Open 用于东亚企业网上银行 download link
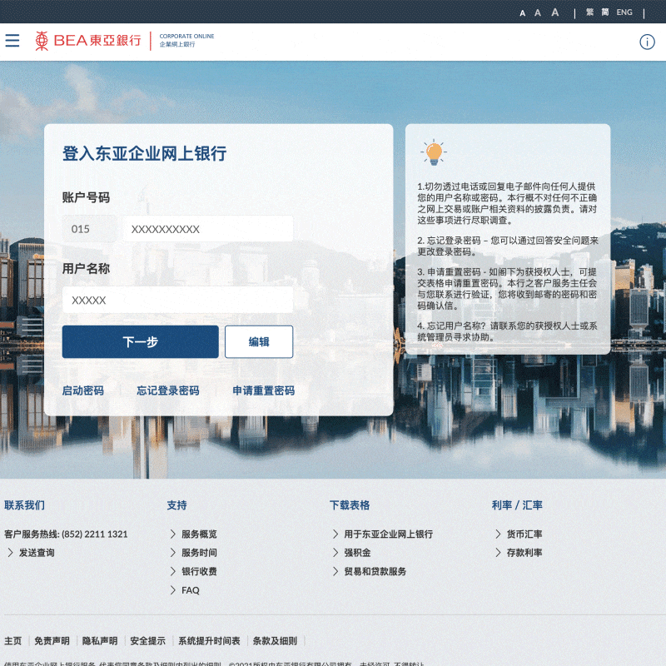 pos(388,534)
